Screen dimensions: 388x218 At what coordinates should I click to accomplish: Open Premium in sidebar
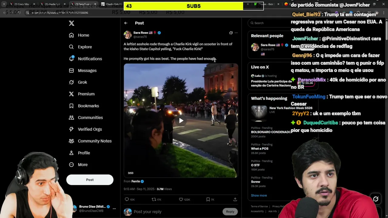click(x=82, y=94)
